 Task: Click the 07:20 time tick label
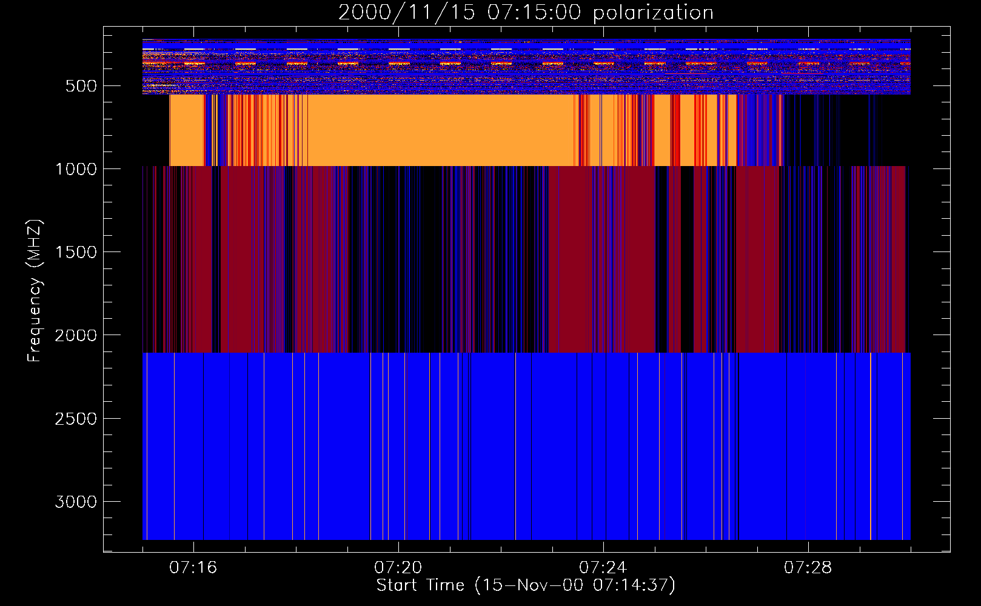tap(398, 568)
